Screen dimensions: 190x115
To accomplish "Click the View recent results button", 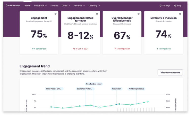I will click(170, 73).
